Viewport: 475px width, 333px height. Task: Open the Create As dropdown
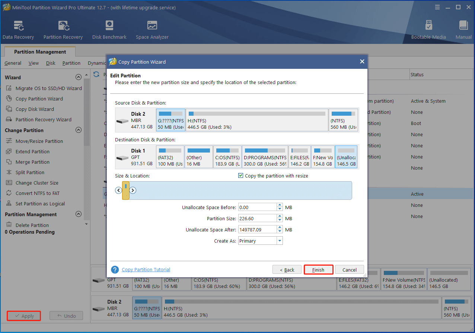(280, 241)
